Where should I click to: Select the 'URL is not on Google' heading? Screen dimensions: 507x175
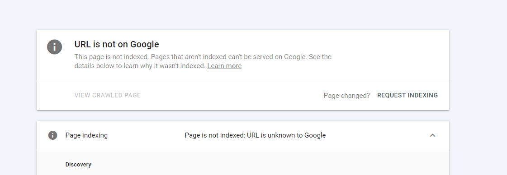coord(117,44)
